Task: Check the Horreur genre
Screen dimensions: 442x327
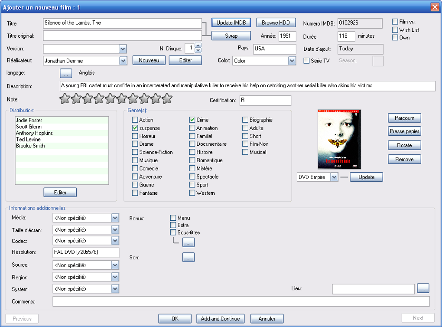Action: pyautogui.click(x=134, y=136)
